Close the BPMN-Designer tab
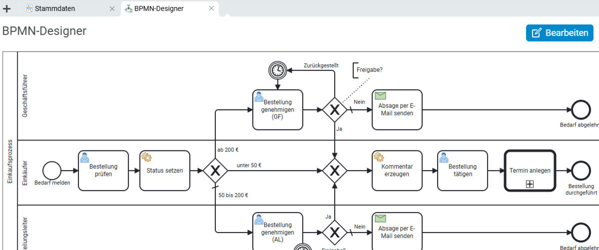The width and height of the screenshot is (599, 250). click(211, 8)
